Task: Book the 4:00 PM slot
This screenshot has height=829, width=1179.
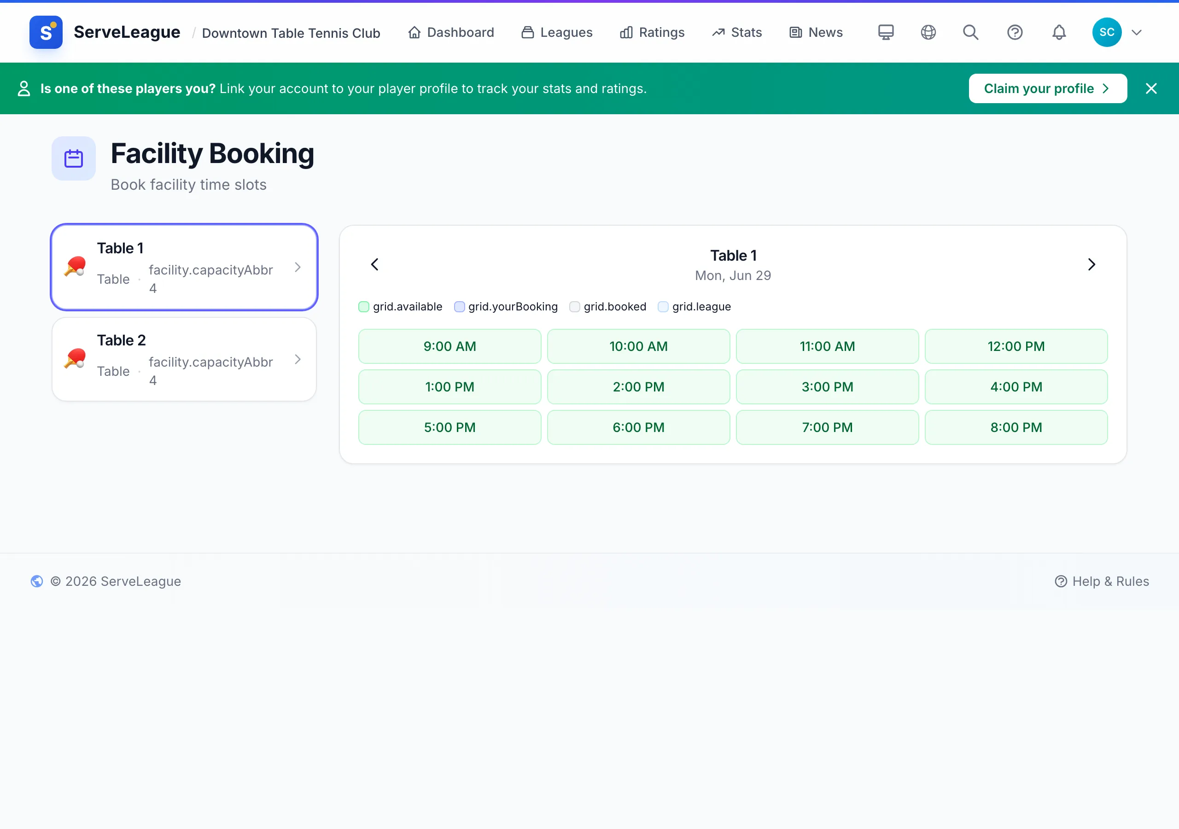Action: [1016, 387]
